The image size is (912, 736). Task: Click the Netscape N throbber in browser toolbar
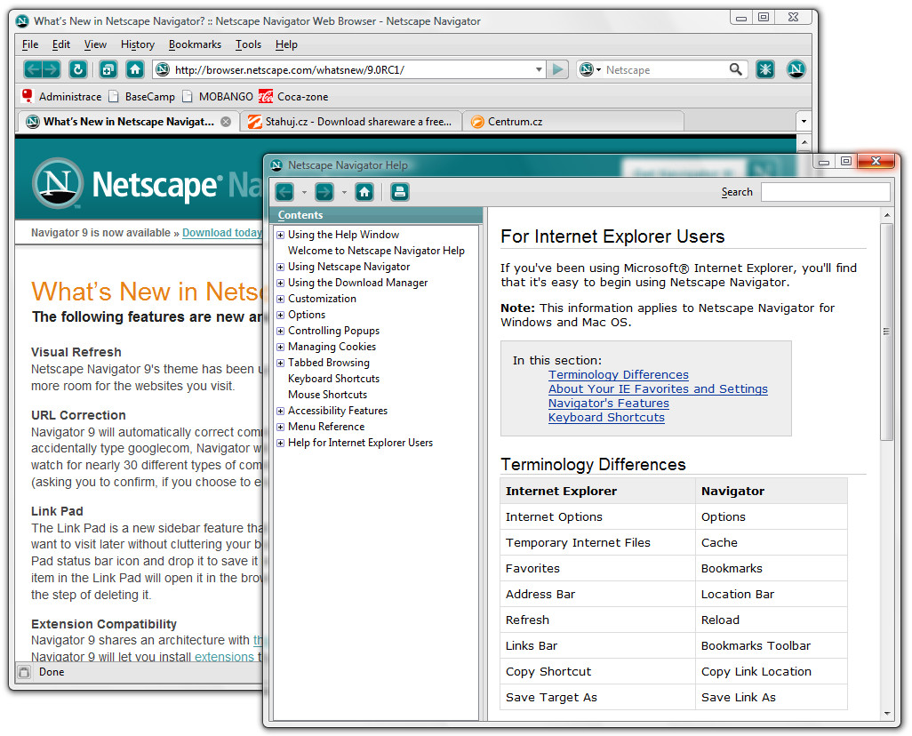pyautogui.click(x=796, y=70)
